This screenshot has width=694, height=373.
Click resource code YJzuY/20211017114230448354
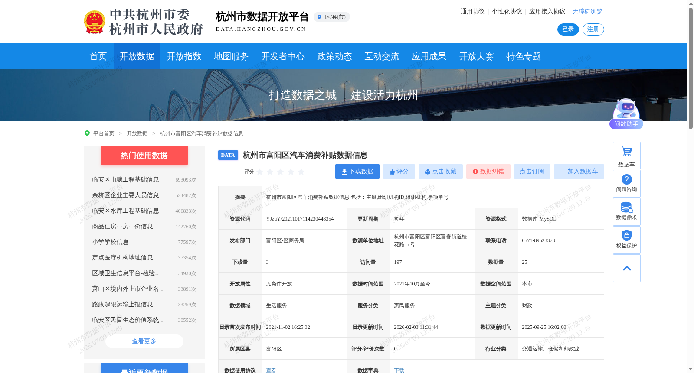(300, 219)
